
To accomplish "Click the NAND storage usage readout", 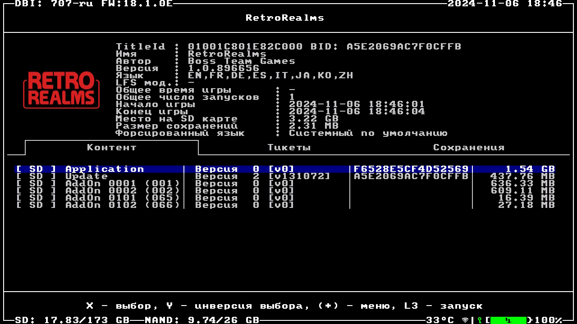I will [x=202, y=320].
